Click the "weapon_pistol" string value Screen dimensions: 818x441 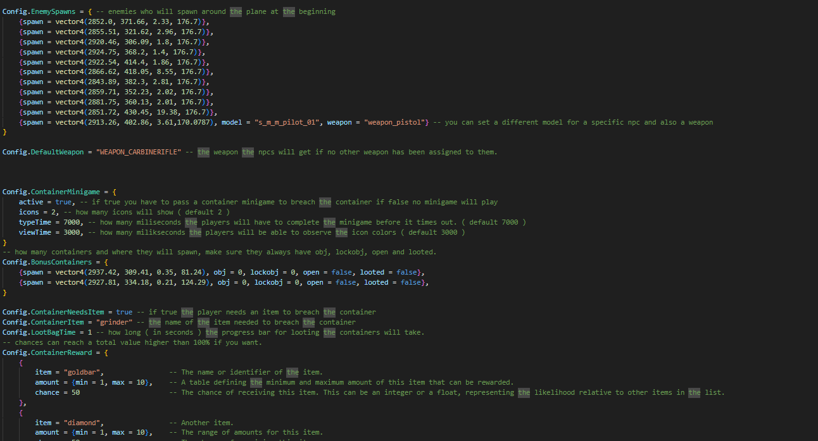(394, 122)
